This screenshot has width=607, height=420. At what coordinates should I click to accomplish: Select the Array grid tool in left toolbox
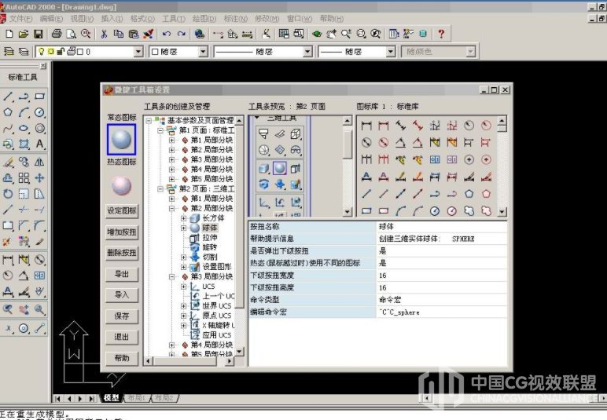[24, 177]
